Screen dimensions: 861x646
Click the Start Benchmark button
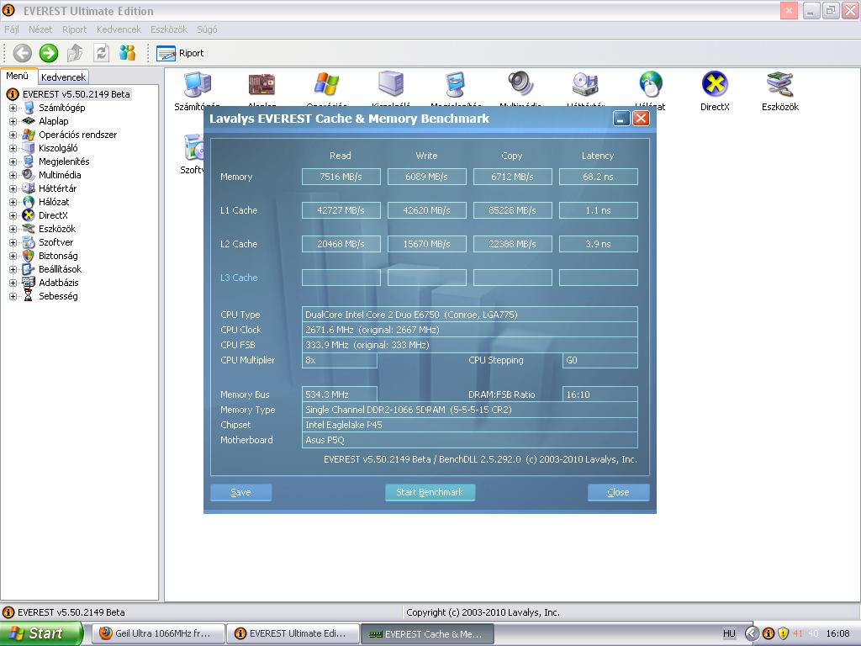(x=430, y=492)
